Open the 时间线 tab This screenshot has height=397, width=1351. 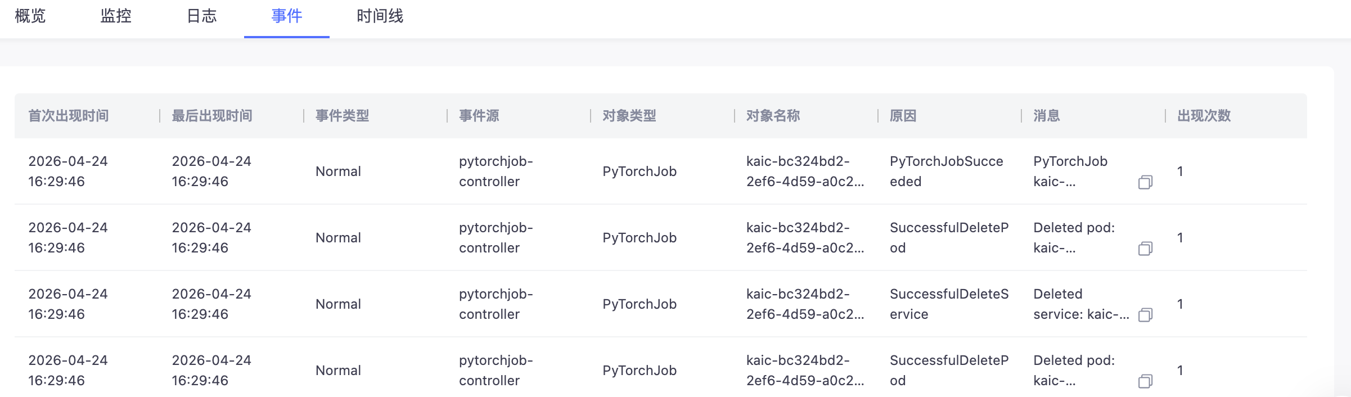tap(380, 16)
